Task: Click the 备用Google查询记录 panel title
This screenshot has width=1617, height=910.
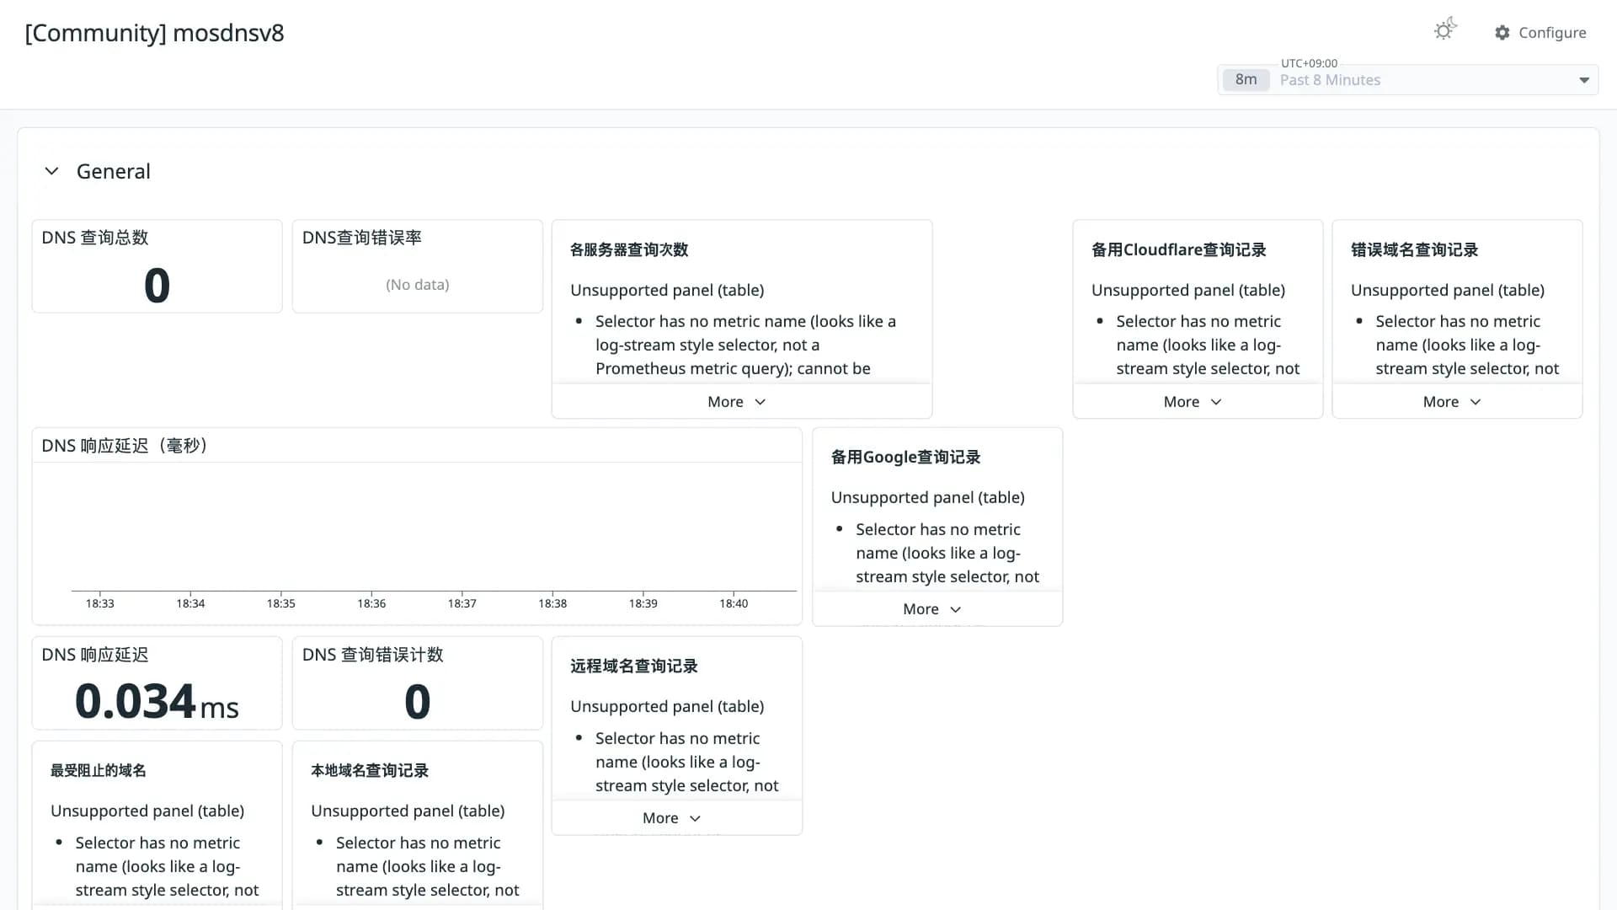Action: click(x=905, y=457)
